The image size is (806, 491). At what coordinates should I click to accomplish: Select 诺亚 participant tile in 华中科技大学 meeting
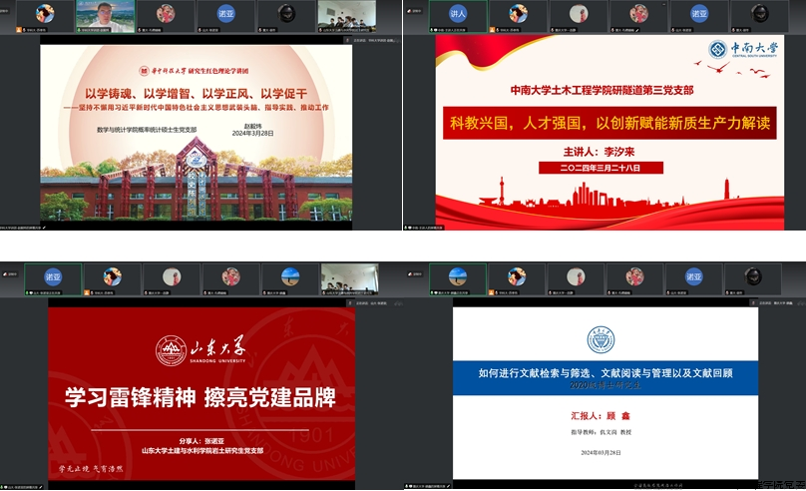(225, 16)
